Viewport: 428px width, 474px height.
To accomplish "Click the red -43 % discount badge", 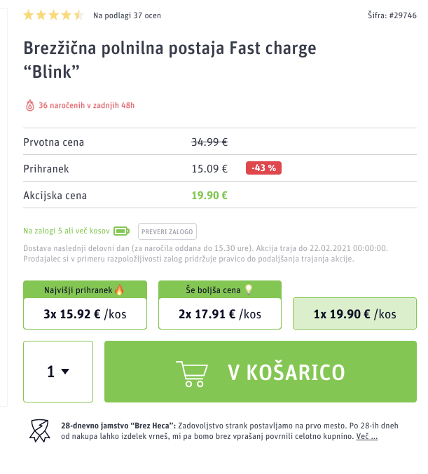I will point(263,168).
